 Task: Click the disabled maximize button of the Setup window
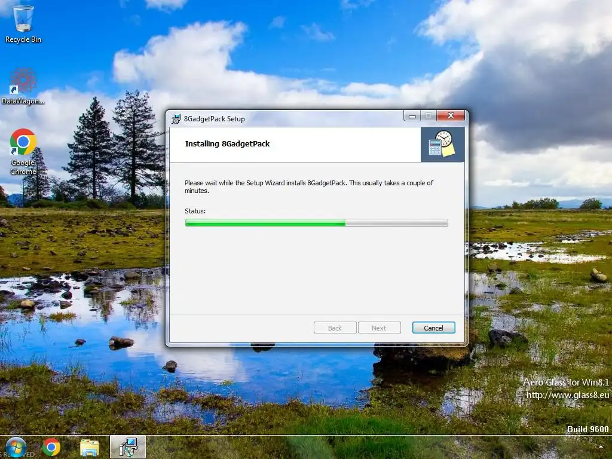pos(429,115)
